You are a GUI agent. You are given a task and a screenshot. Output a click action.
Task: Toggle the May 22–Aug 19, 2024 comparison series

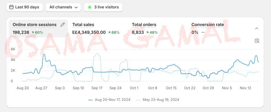[x=158, y=100]
